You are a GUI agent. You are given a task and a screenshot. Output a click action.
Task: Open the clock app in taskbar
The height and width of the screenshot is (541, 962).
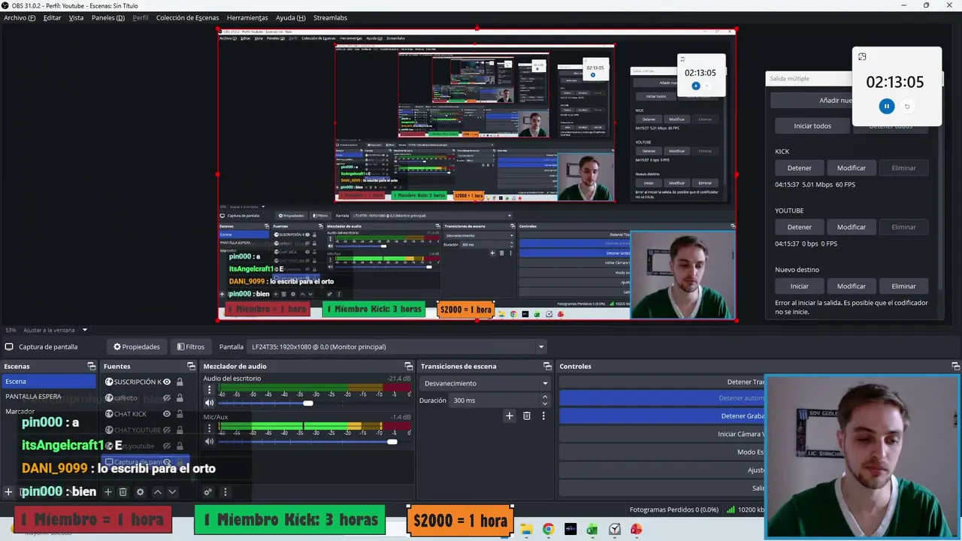614,530
